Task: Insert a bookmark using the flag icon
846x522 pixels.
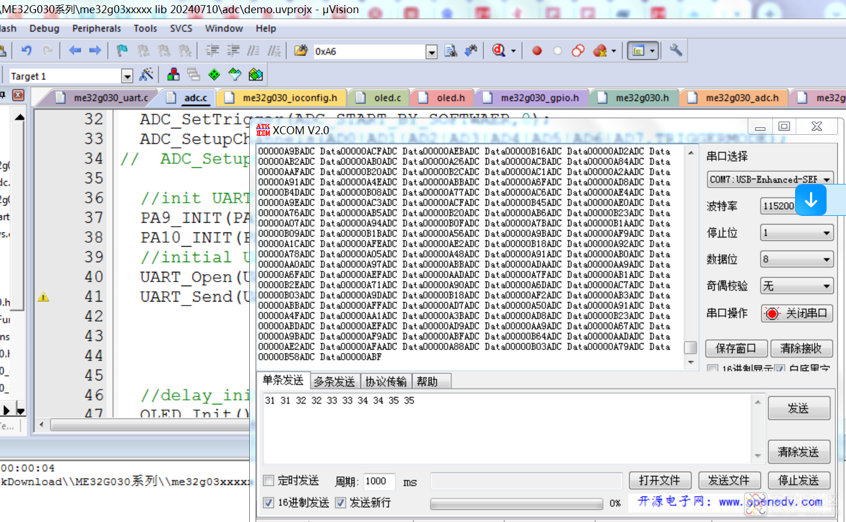Action: pyautogui.click(x=122, y=51)
